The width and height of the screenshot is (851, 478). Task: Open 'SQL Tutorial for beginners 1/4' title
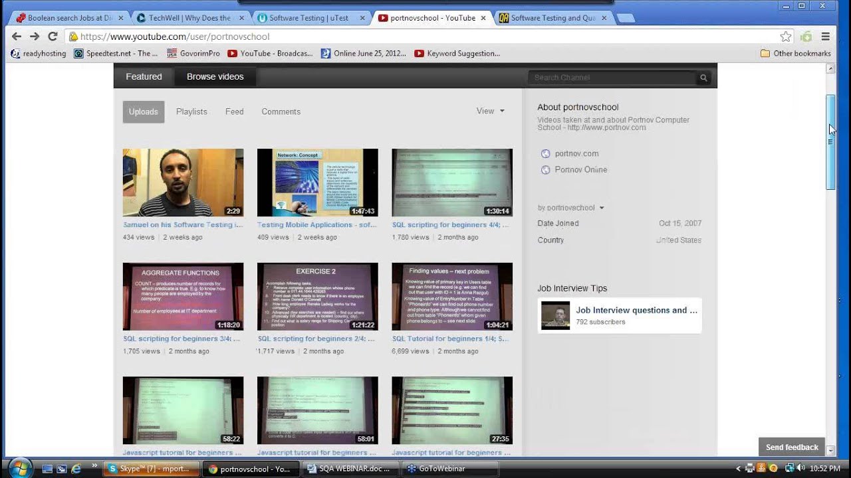(x=451, y=339)
